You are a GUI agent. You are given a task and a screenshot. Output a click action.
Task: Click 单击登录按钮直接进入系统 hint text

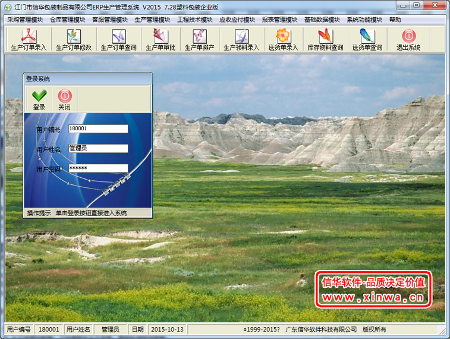click(x=92, y=213)
